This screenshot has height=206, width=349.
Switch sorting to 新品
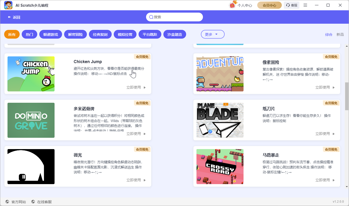pyautogui.click(x=340, y=34)
